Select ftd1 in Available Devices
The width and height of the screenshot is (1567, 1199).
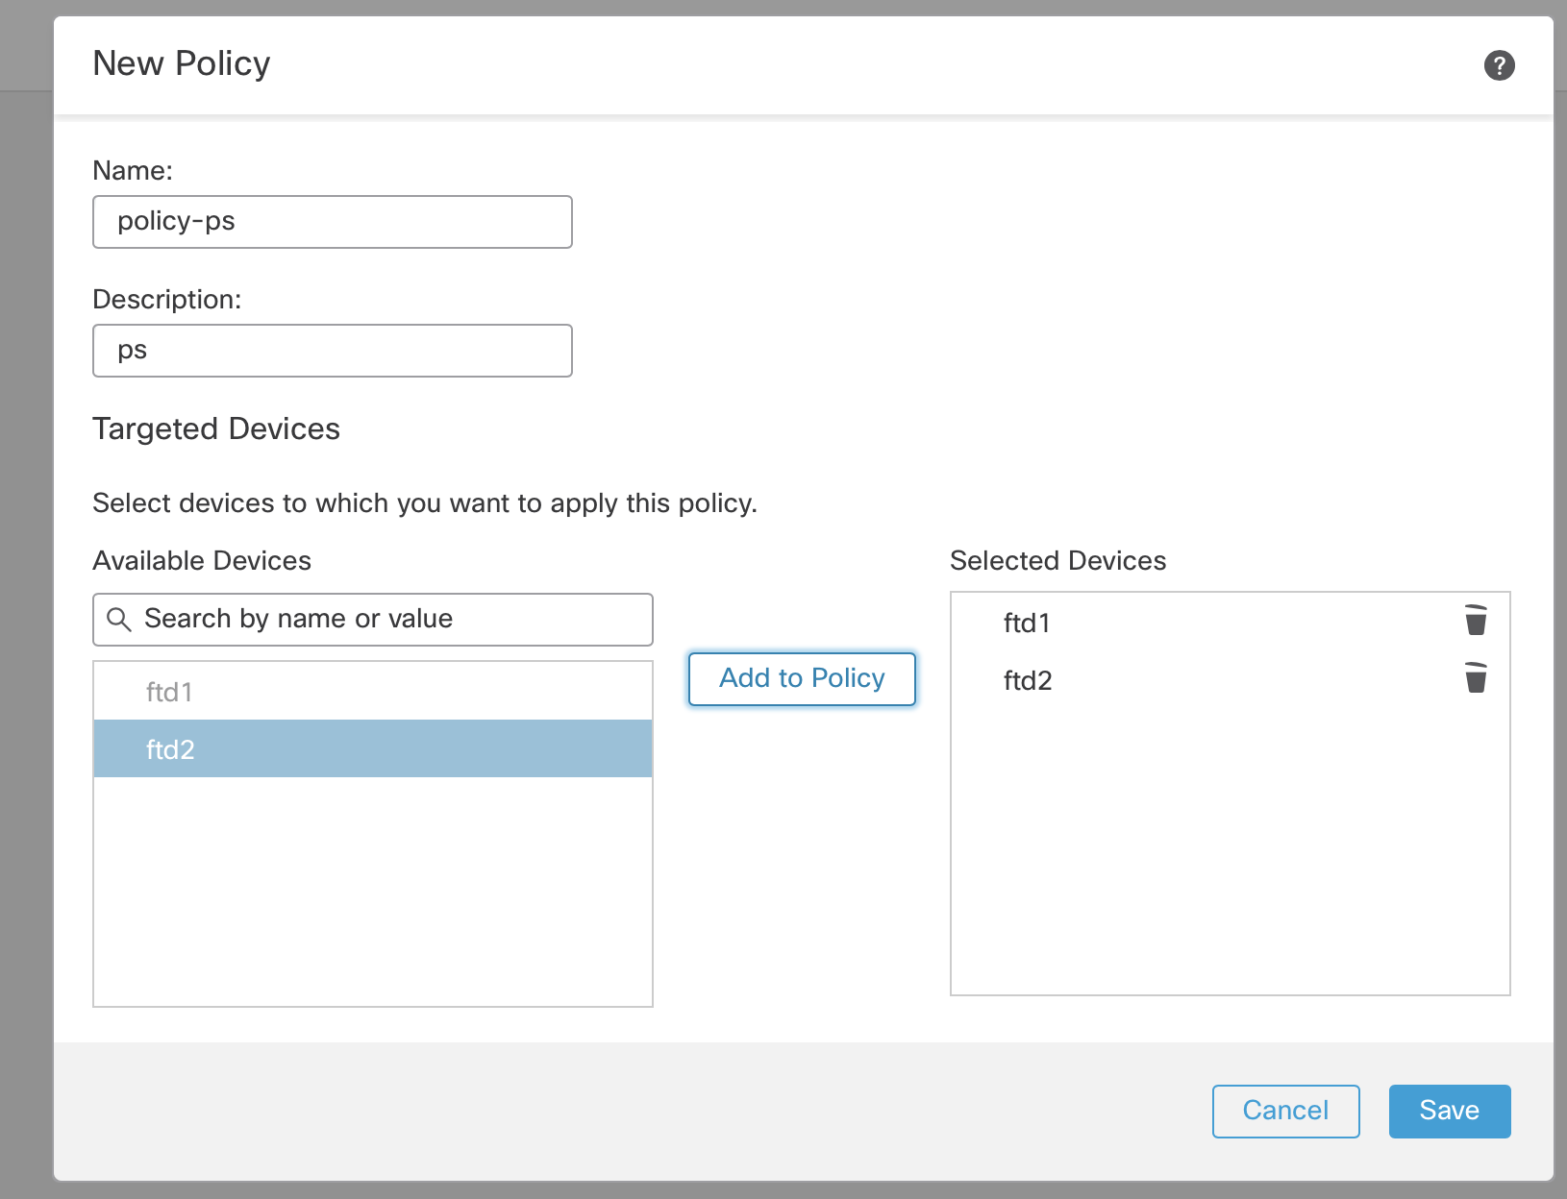coord(373,692)
